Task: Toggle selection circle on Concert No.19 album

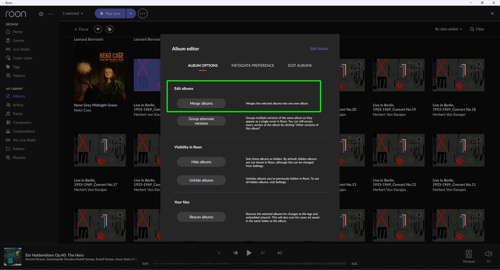Action: pos(419,64)
